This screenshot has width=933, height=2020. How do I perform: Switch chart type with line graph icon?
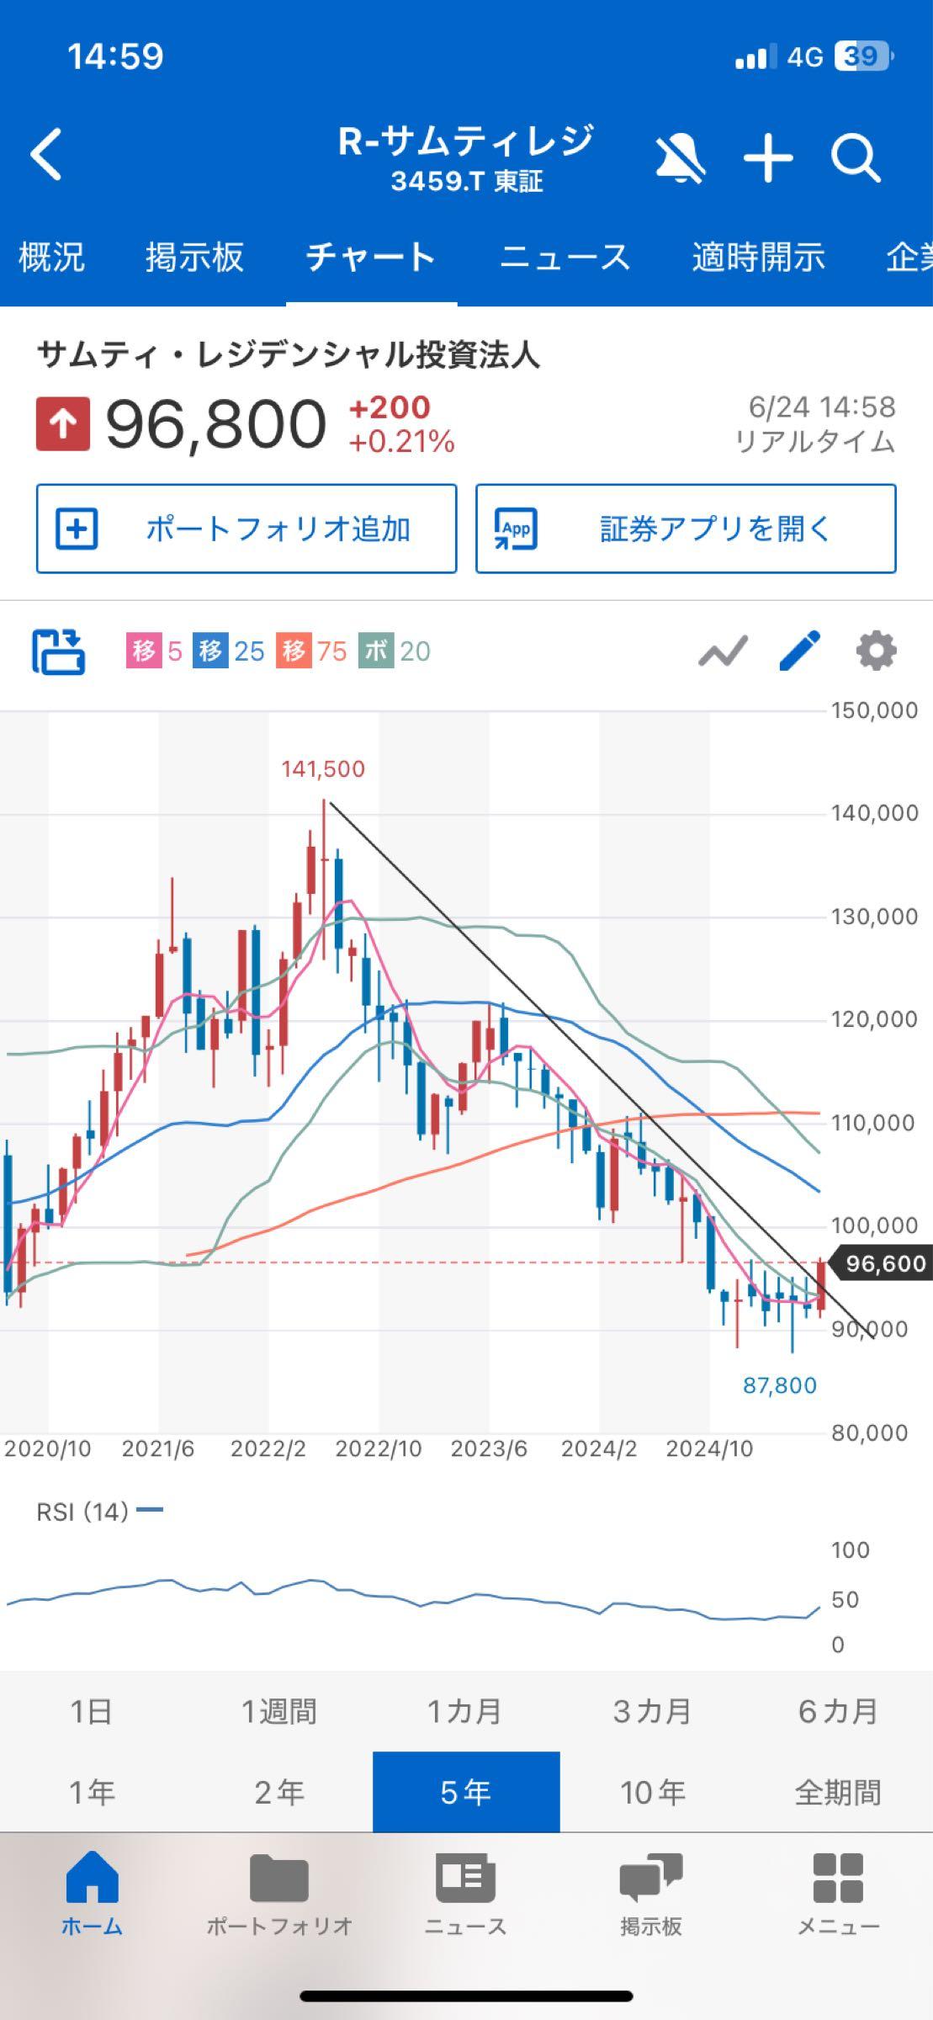[x=723, y=651]
